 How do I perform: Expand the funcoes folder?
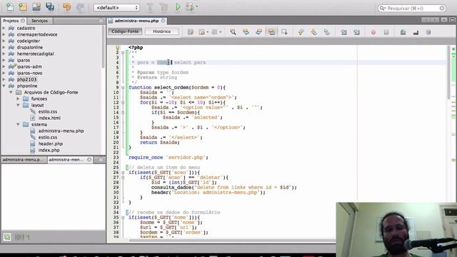(18, 99)
